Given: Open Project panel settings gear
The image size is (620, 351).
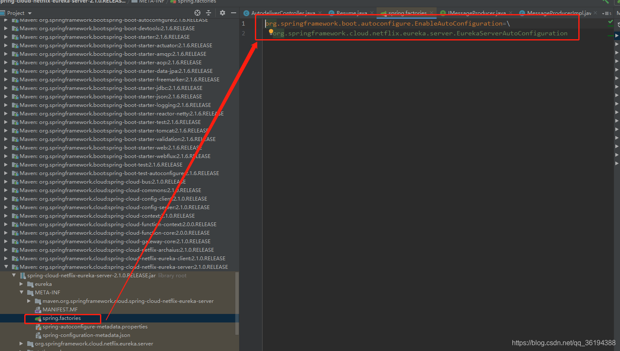Looking at the screenshot, I should 222,13.
